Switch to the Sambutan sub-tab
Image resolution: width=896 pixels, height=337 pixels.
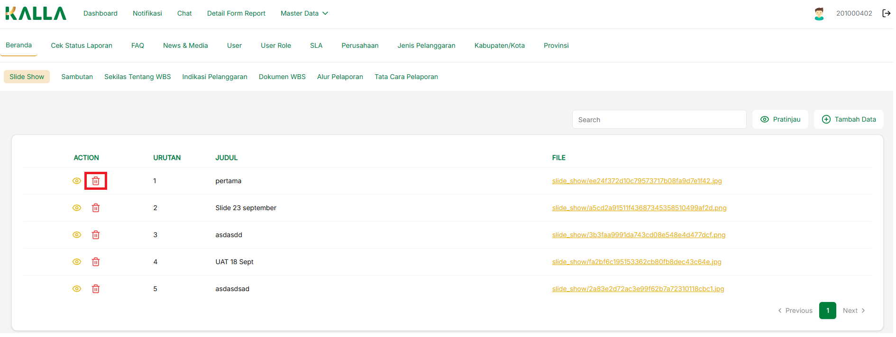pyautogui.click(x=77, y=77)
